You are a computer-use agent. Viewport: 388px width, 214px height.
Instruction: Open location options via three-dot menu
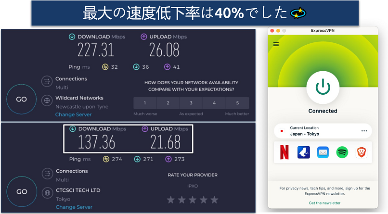pos(364,131)
